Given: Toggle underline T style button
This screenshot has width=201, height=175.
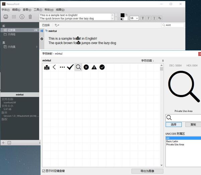Looking at the screenshot, I should pos(154,18).
